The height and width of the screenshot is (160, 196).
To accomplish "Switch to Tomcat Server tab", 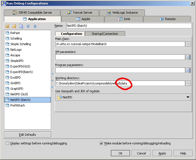I will pyautogui.click(x=80, y=13).
